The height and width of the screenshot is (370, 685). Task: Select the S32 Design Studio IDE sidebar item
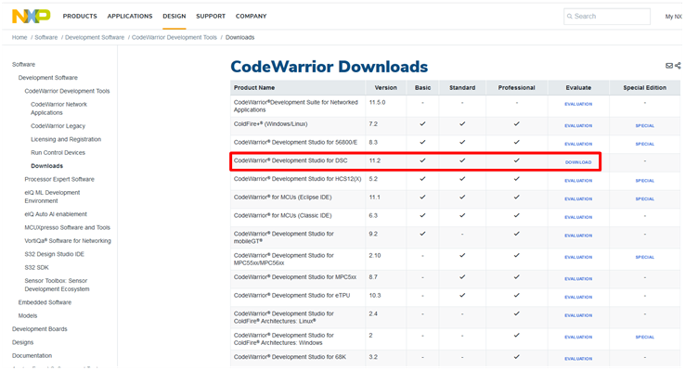[54, 254]
